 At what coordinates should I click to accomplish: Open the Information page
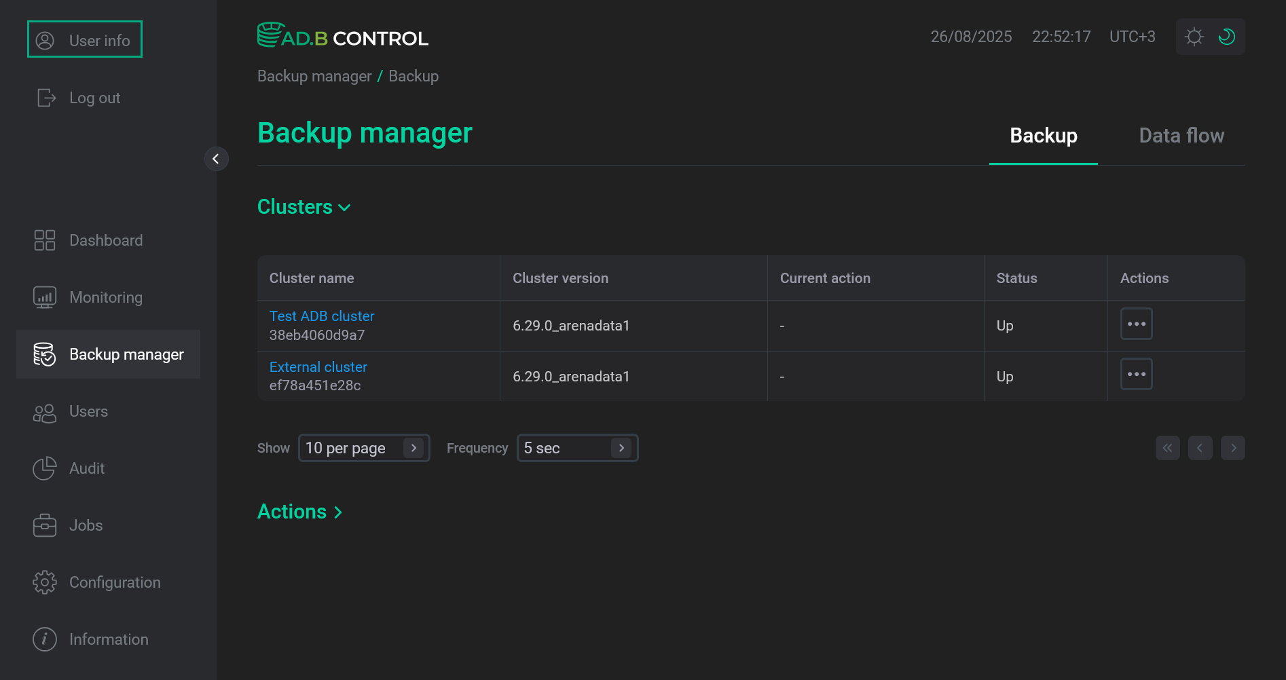[109, 639]
